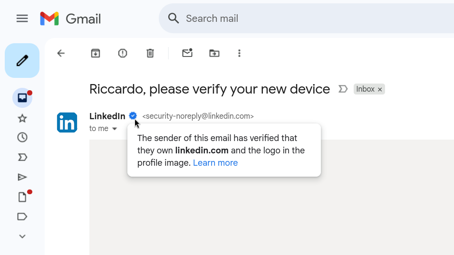
Task: Report this email as spam
Action: (x=123, y=53)
